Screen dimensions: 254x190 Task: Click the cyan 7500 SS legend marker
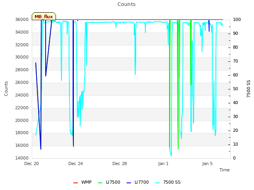coord(157,183)
